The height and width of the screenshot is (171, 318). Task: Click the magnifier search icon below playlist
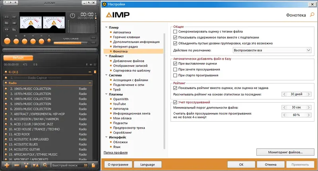pyautogui.click(x=45, y=165)
